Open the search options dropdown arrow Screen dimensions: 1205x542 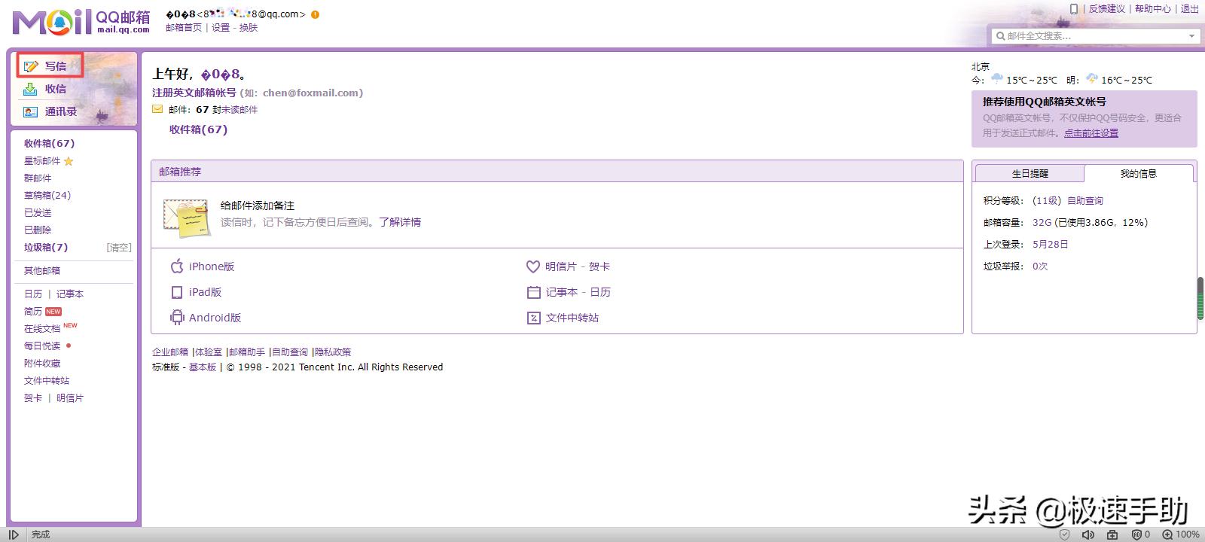pyautogui.click(x=1191, y=35)
